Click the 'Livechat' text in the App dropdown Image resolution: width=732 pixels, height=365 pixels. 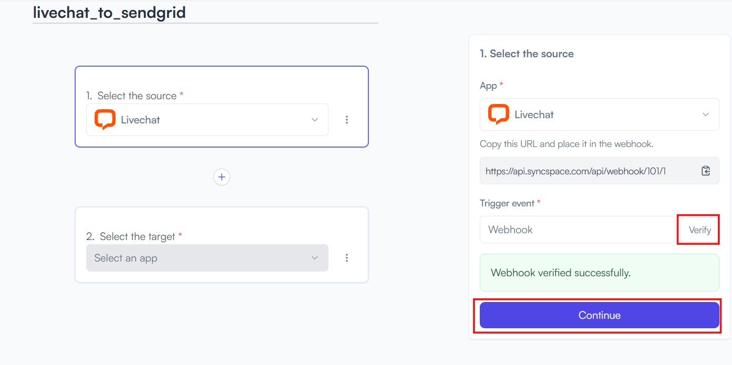tap(534, 114)
